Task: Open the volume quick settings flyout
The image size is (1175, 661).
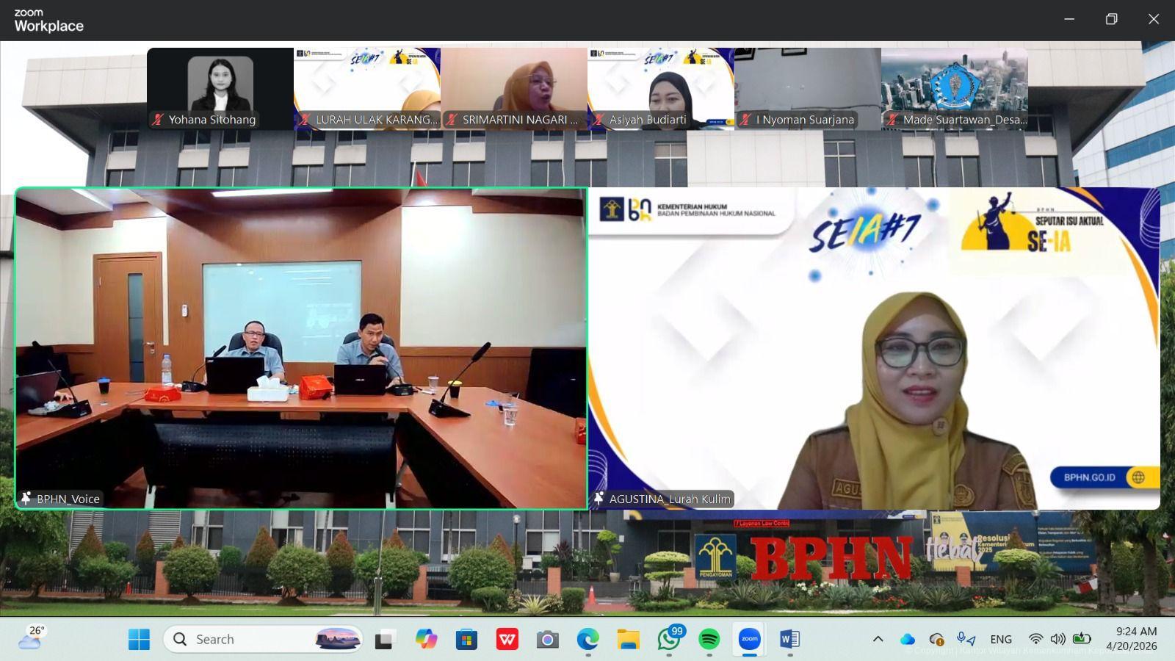Action: [1057, 639]
